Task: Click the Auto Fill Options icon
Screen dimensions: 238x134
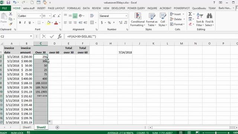Action: coord(50,122)
